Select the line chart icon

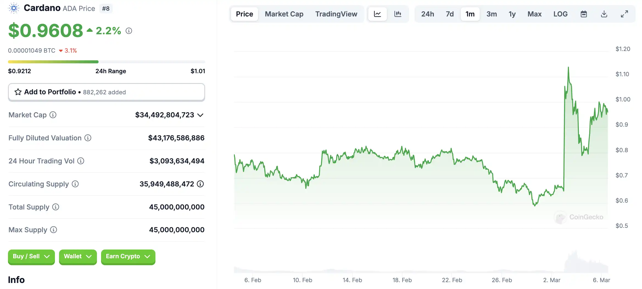click(377, 14)
